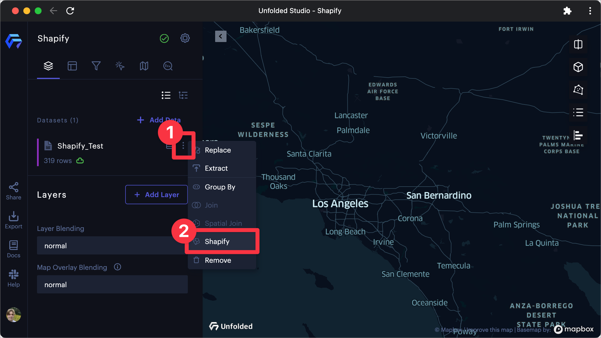Image resolution: width=601 pixels, height=338 pixels.
Task: Choose Group By menu entry
Action: [220, 187]
